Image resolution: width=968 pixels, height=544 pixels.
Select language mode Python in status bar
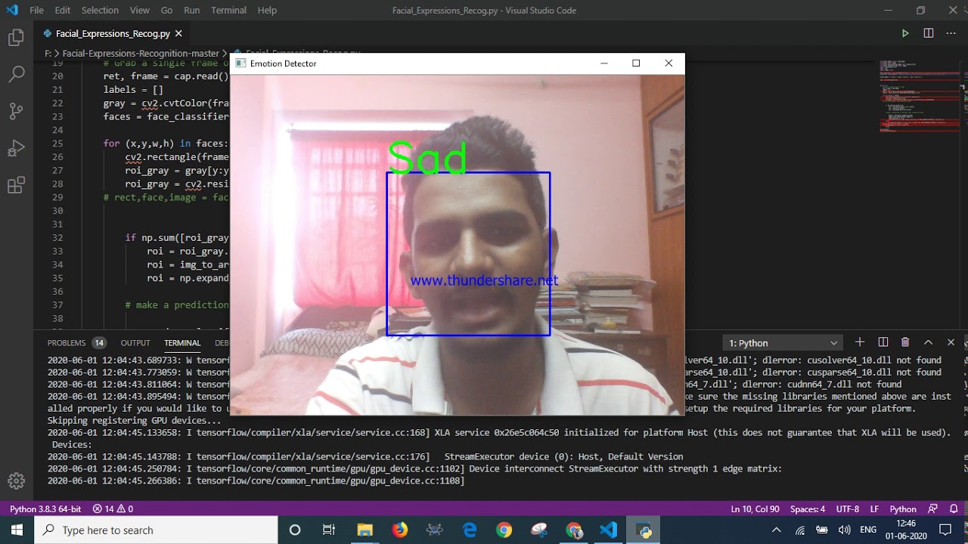coord(903,508)
